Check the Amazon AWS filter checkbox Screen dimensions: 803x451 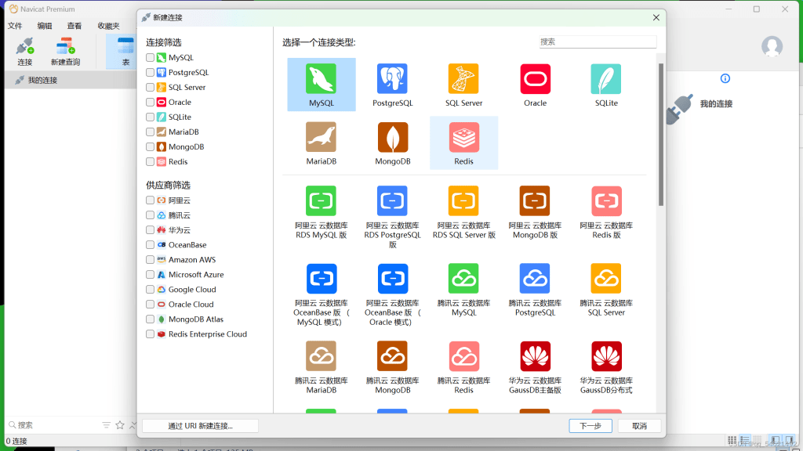[x=151, y=260]
